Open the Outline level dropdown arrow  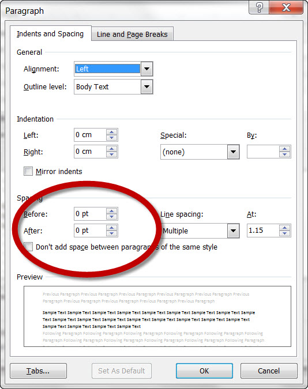147,87
